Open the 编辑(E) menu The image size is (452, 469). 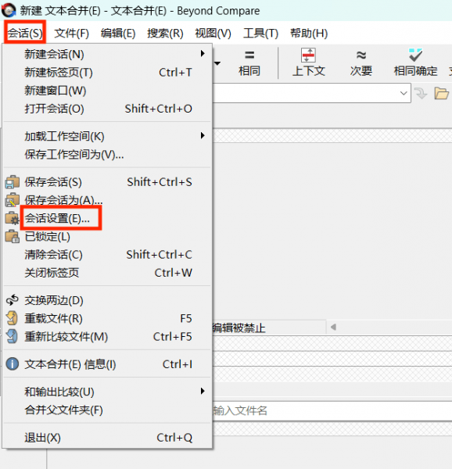click(x=118, y=33)
